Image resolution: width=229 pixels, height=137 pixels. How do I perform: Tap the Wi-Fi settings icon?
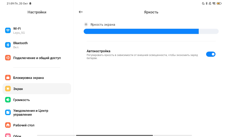point(8,30)
